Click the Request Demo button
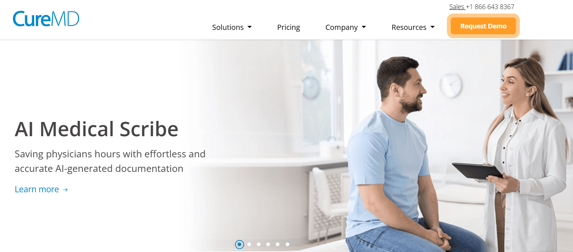 483,26
